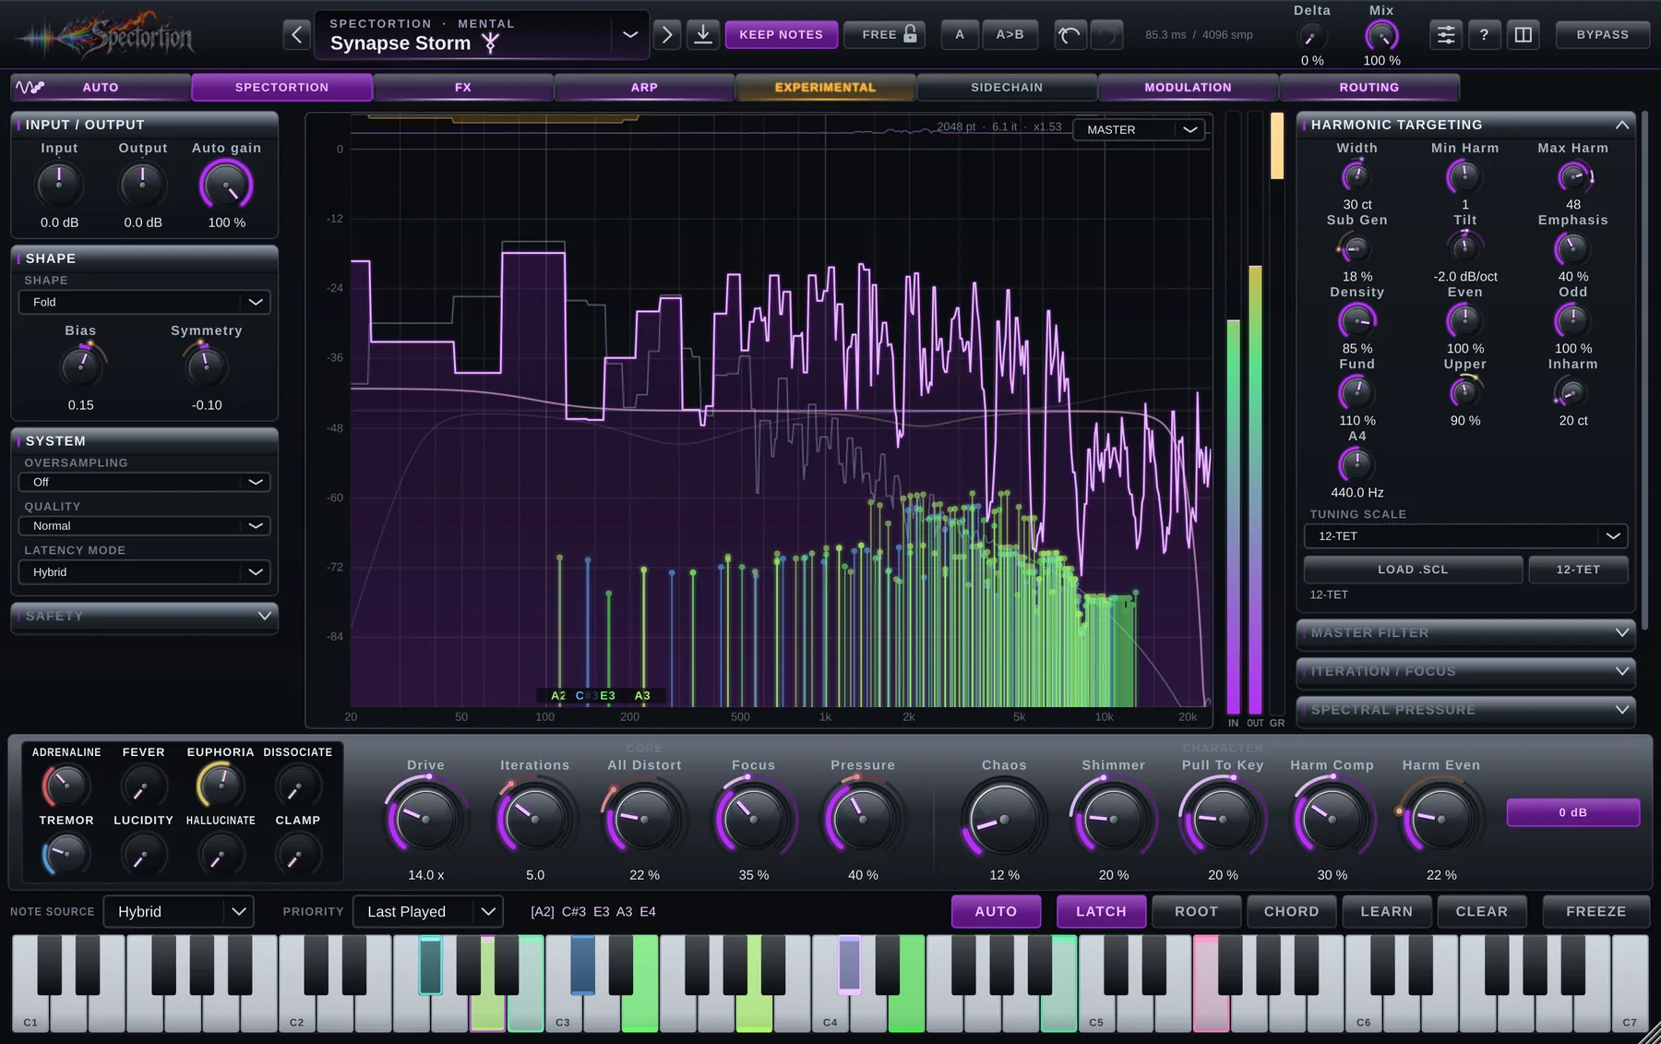The width and height of the screenshot is (1661, 1044).
Task: Click the Drive knob
Action: [425, 818]
